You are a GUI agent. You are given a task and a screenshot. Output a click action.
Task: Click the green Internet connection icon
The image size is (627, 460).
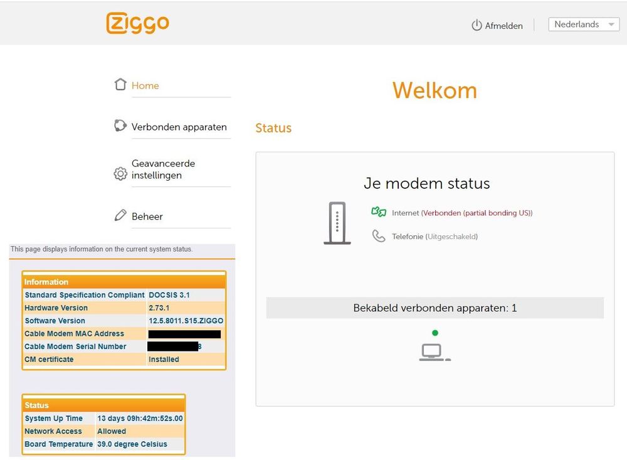pyautogui.click(x=379, y=212)
